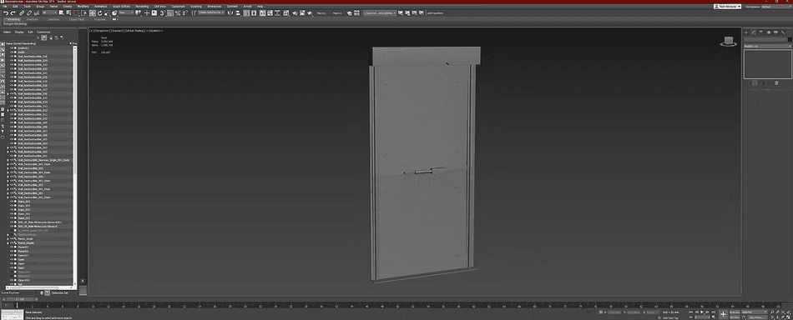This screenshot has width=793, height=320.
Task: Choose the Select and Rotate tool
Action: point(99,12)
